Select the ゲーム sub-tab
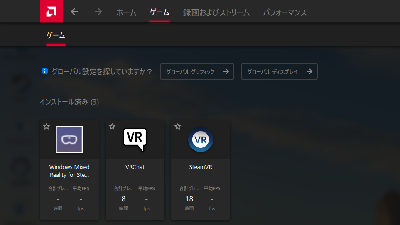The image size is (400, 225). pyautogui.click(x=56, y=35)
